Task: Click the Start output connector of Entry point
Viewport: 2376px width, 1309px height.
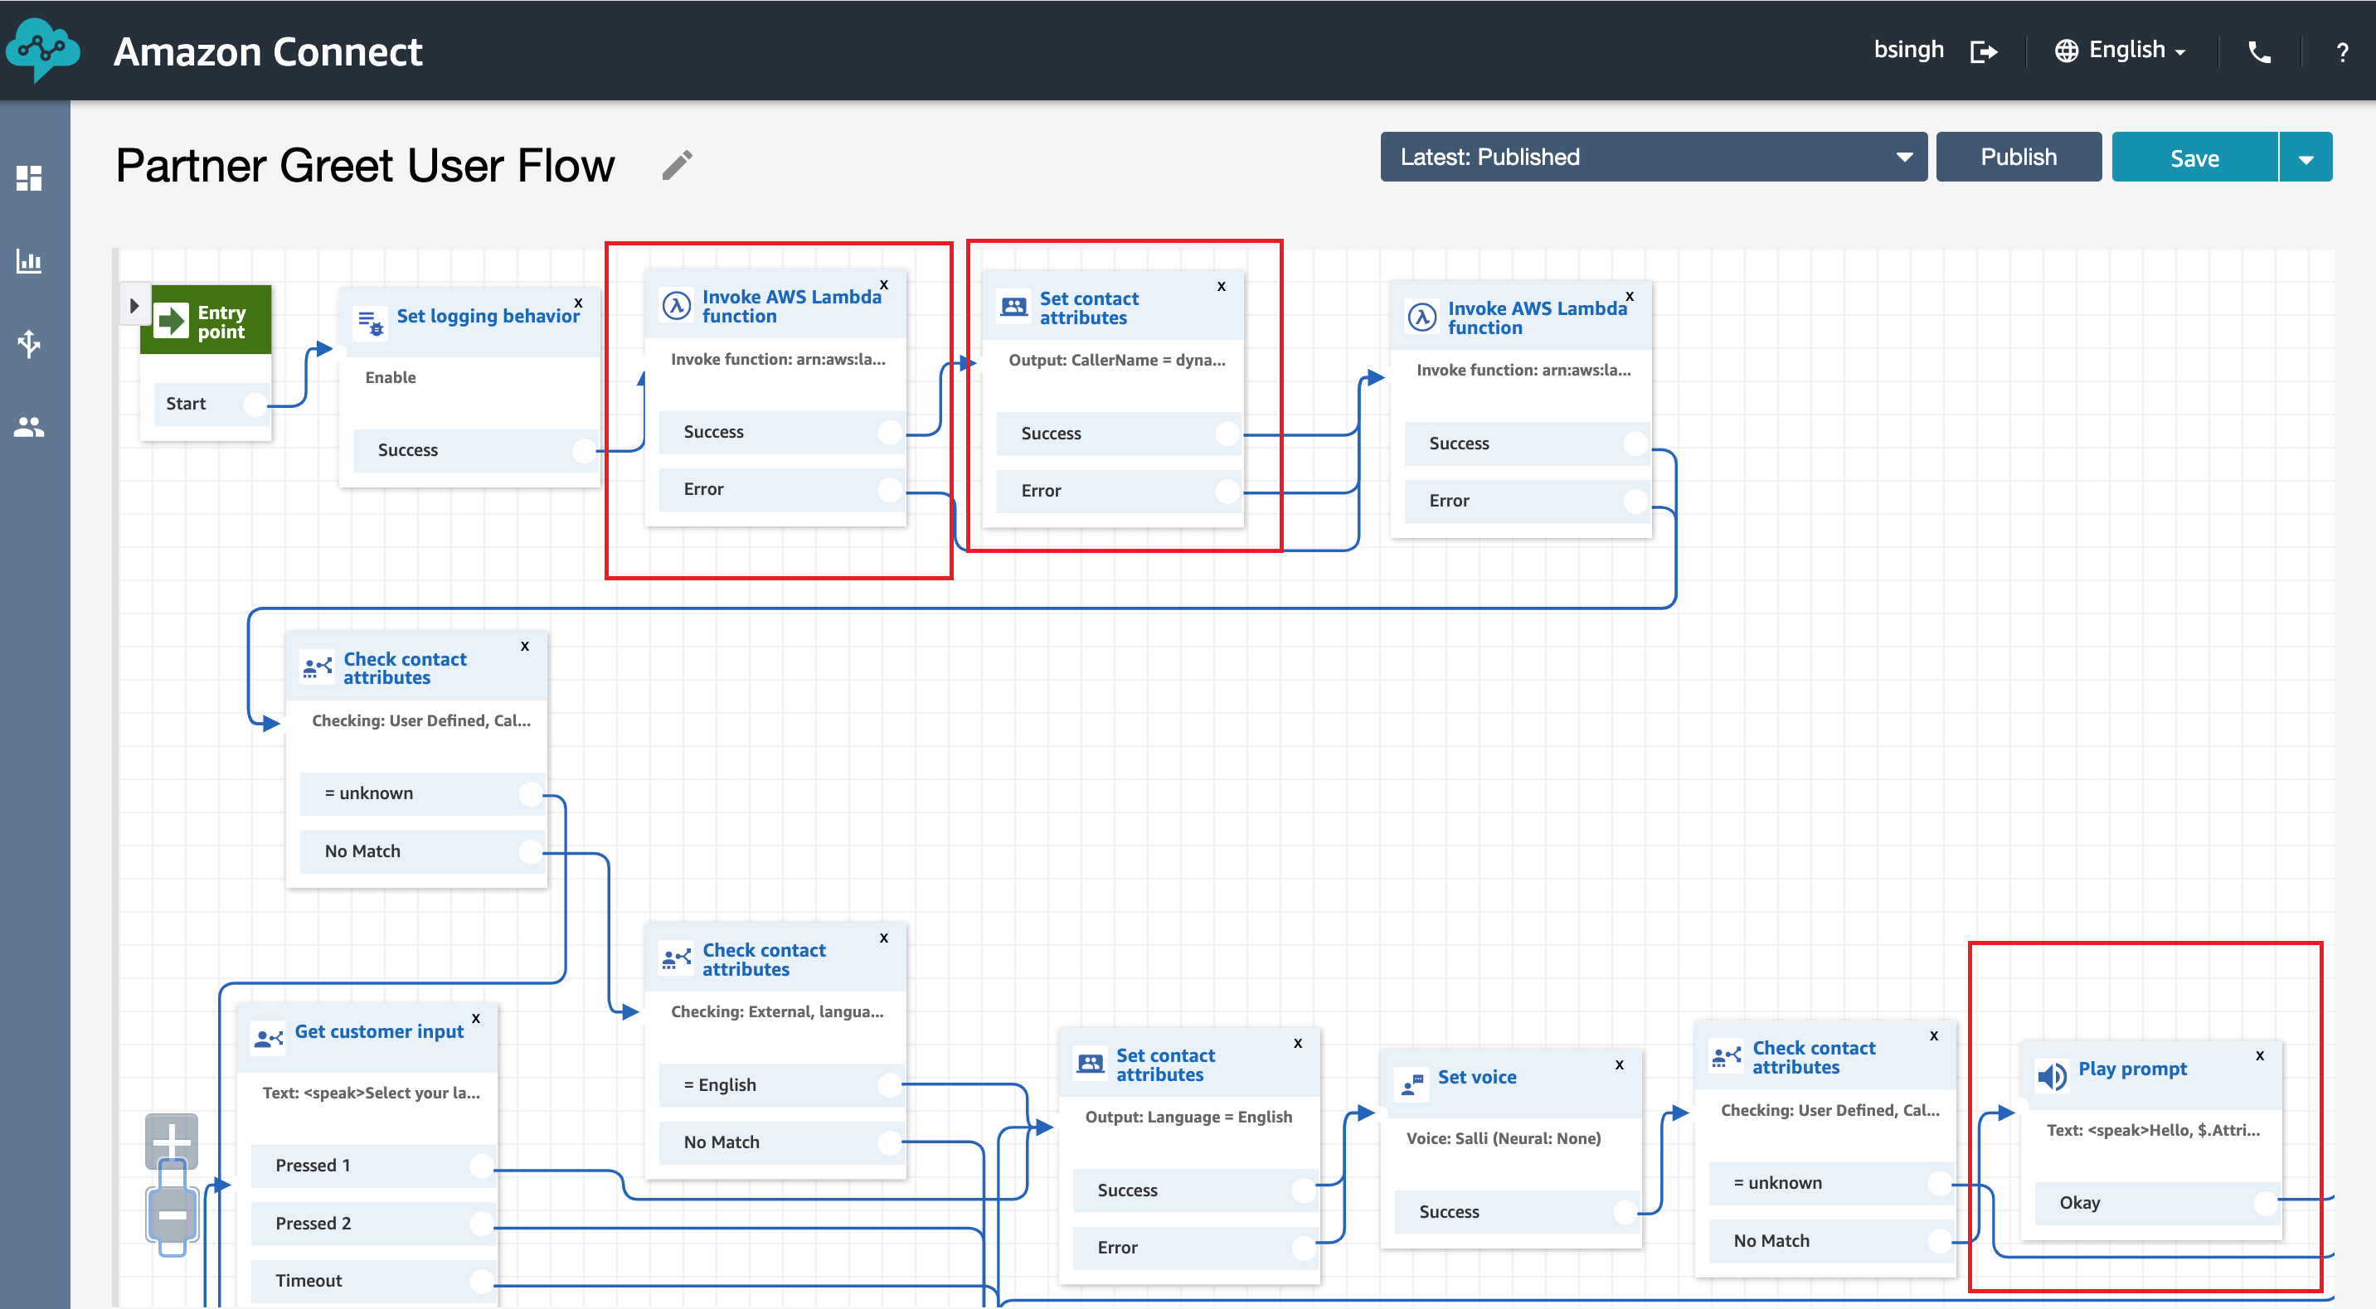Action: click(x=255, y=404)
